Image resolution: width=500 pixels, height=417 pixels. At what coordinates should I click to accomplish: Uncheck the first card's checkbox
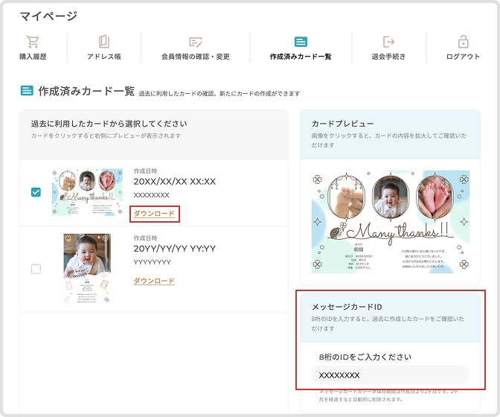(36, 192)
